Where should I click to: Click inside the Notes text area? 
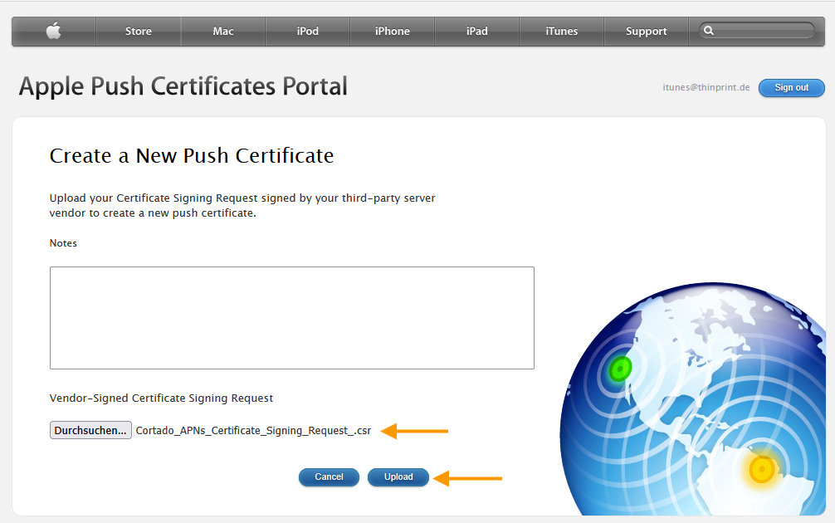point(291,317)
